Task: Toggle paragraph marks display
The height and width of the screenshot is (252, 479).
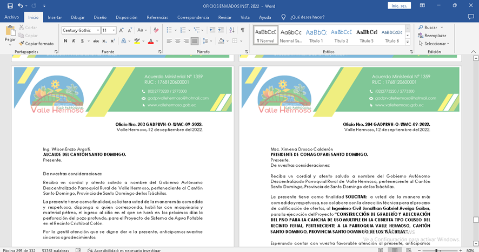Action: pyautogui.click(x=243, y=30)
